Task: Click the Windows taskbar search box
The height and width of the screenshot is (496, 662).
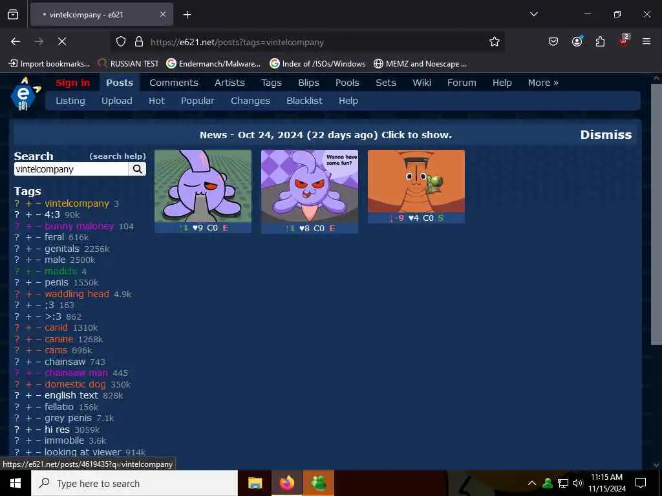Action: click(134, 483)
